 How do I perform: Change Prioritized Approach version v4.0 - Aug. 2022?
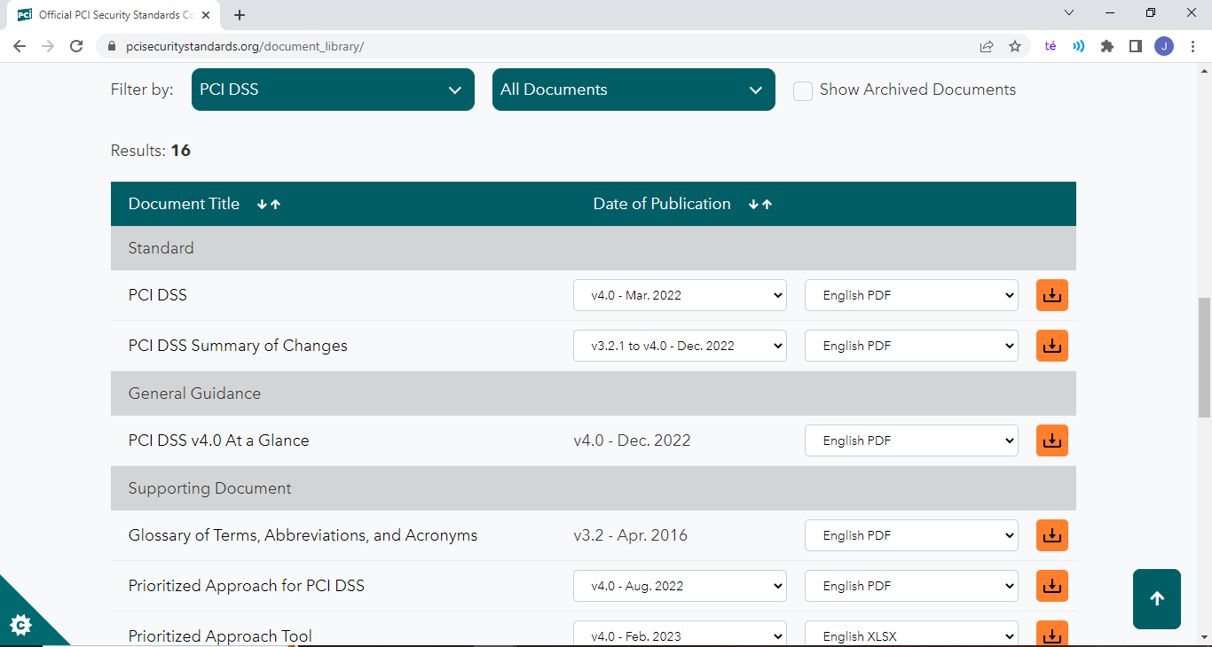[680, 586]
